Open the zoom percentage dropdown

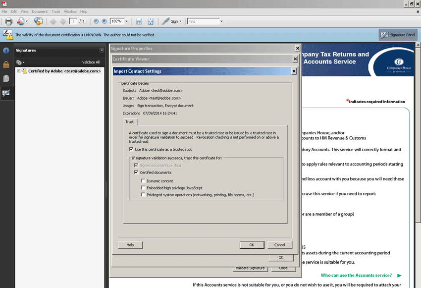click(x=126, y=21)
